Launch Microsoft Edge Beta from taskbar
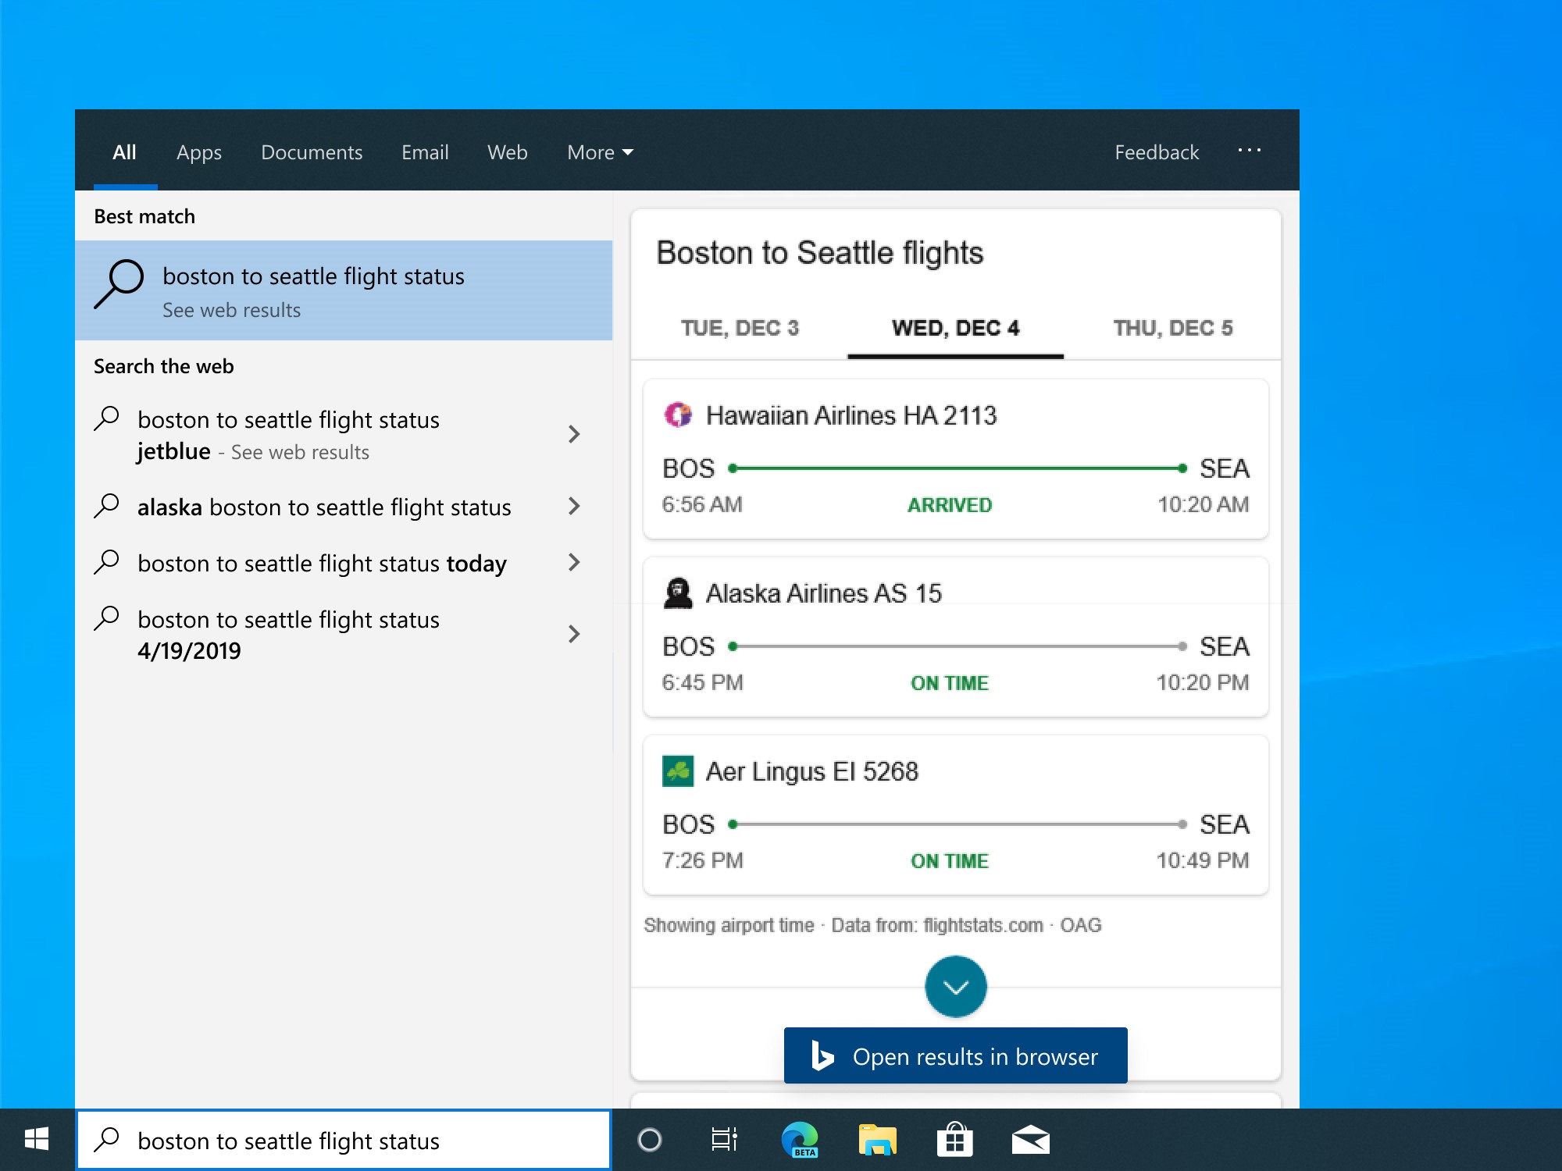The height and width of the screenshot is (1171, 1562). tap(800, 1140)
